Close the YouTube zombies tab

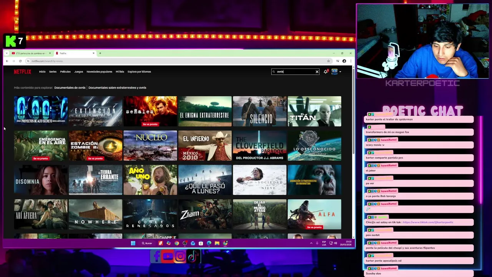[x=50, y=53]
